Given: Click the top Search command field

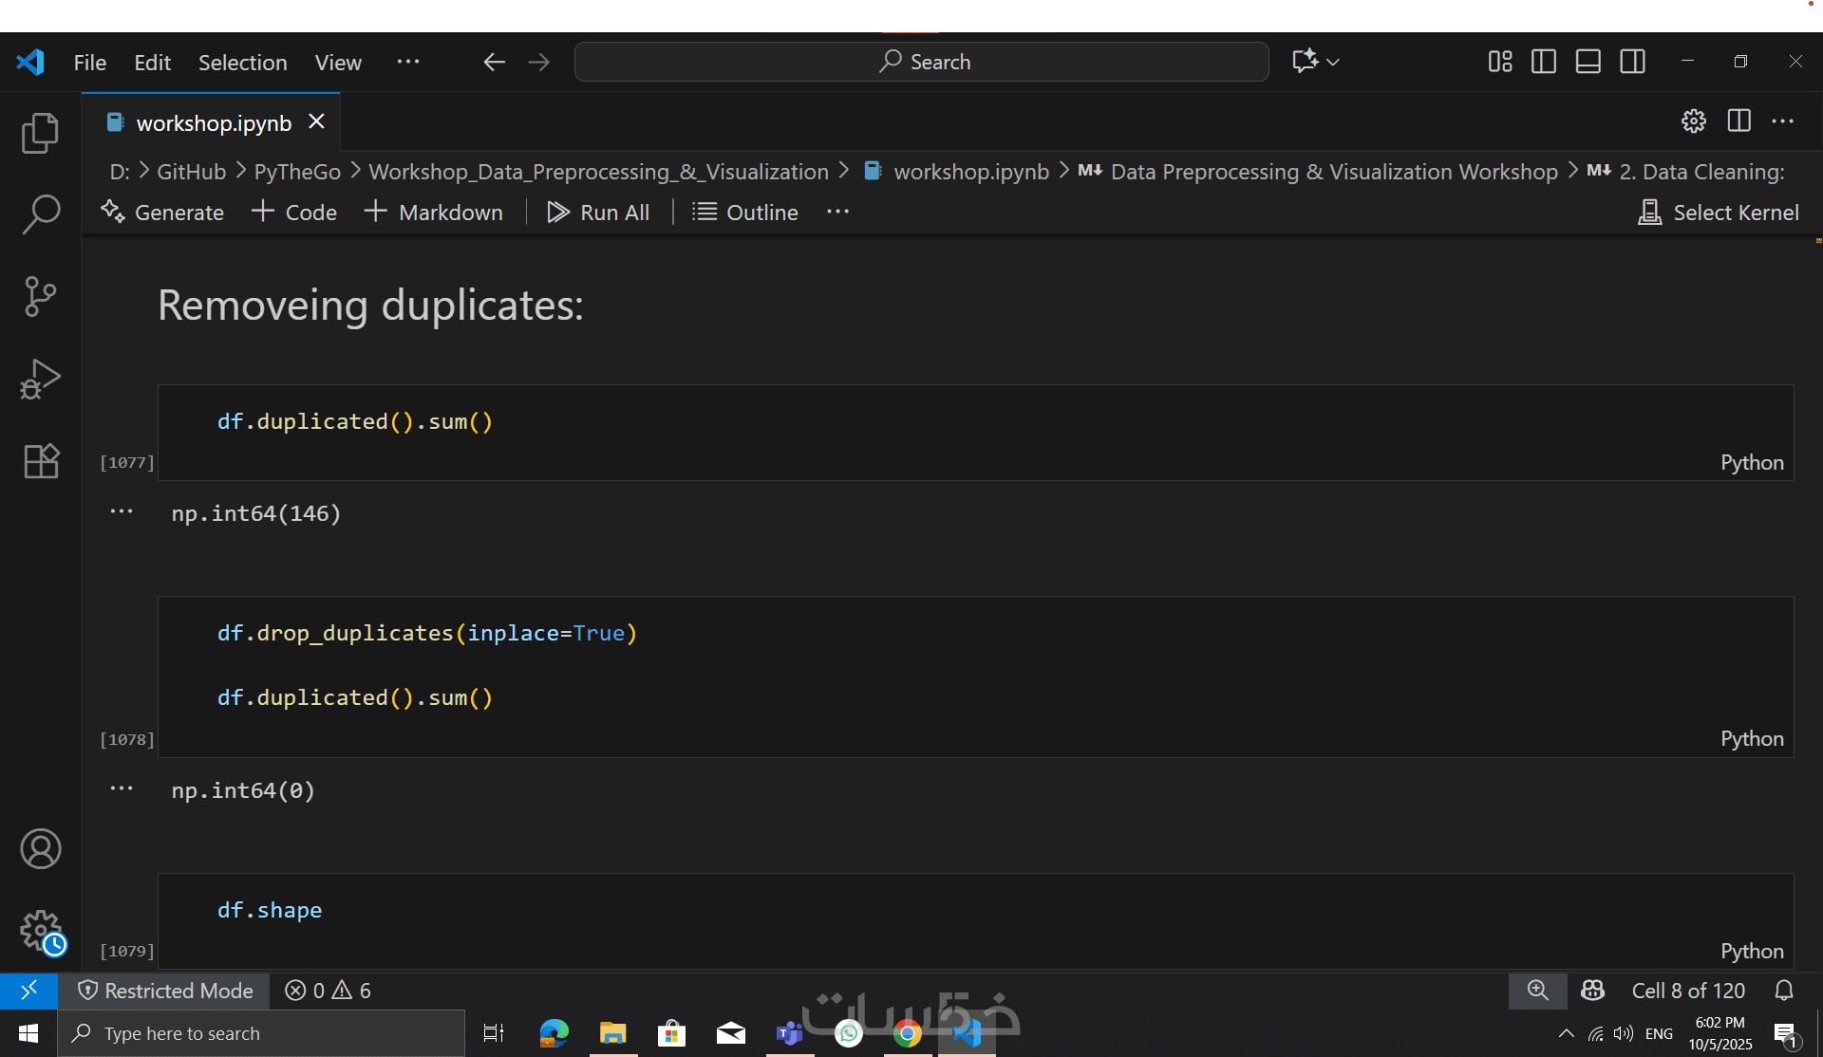Looking at the screenshot, I should (921, 62).
